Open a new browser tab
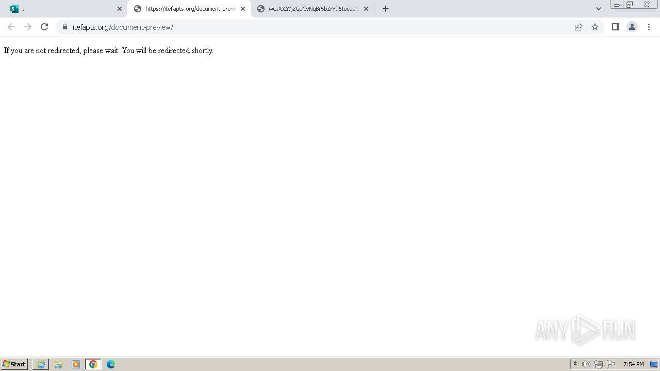660x371 pixels. (x=386, y=9)
